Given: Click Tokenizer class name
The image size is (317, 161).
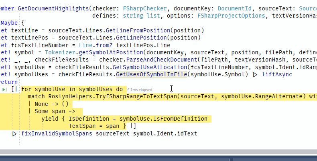Looking at the screenshot, I should (60, 52).
